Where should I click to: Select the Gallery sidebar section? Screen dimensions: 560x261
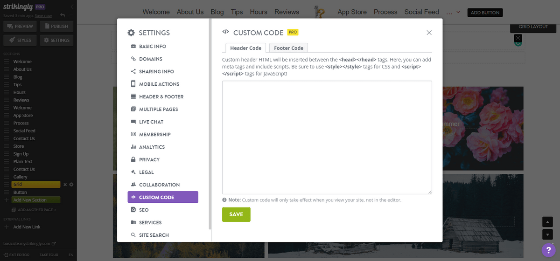pos(21,177)
